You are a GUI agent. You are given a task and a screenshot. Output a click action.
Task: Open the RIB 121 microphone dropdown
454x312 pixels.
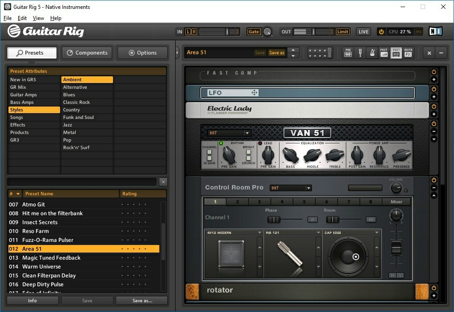[x=318, y=233]
